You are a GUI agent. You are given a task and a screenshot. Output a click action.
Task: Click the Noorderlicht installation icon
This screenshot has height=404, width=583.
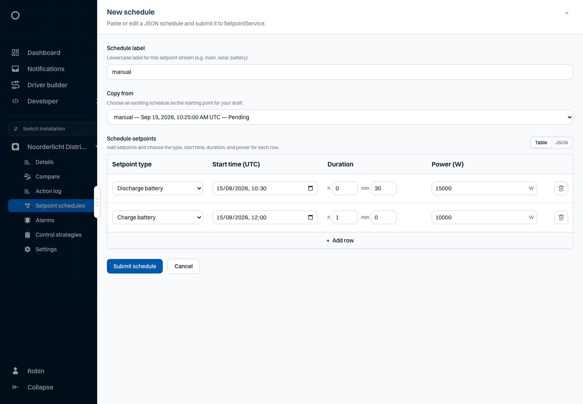[x=15, y=147]
